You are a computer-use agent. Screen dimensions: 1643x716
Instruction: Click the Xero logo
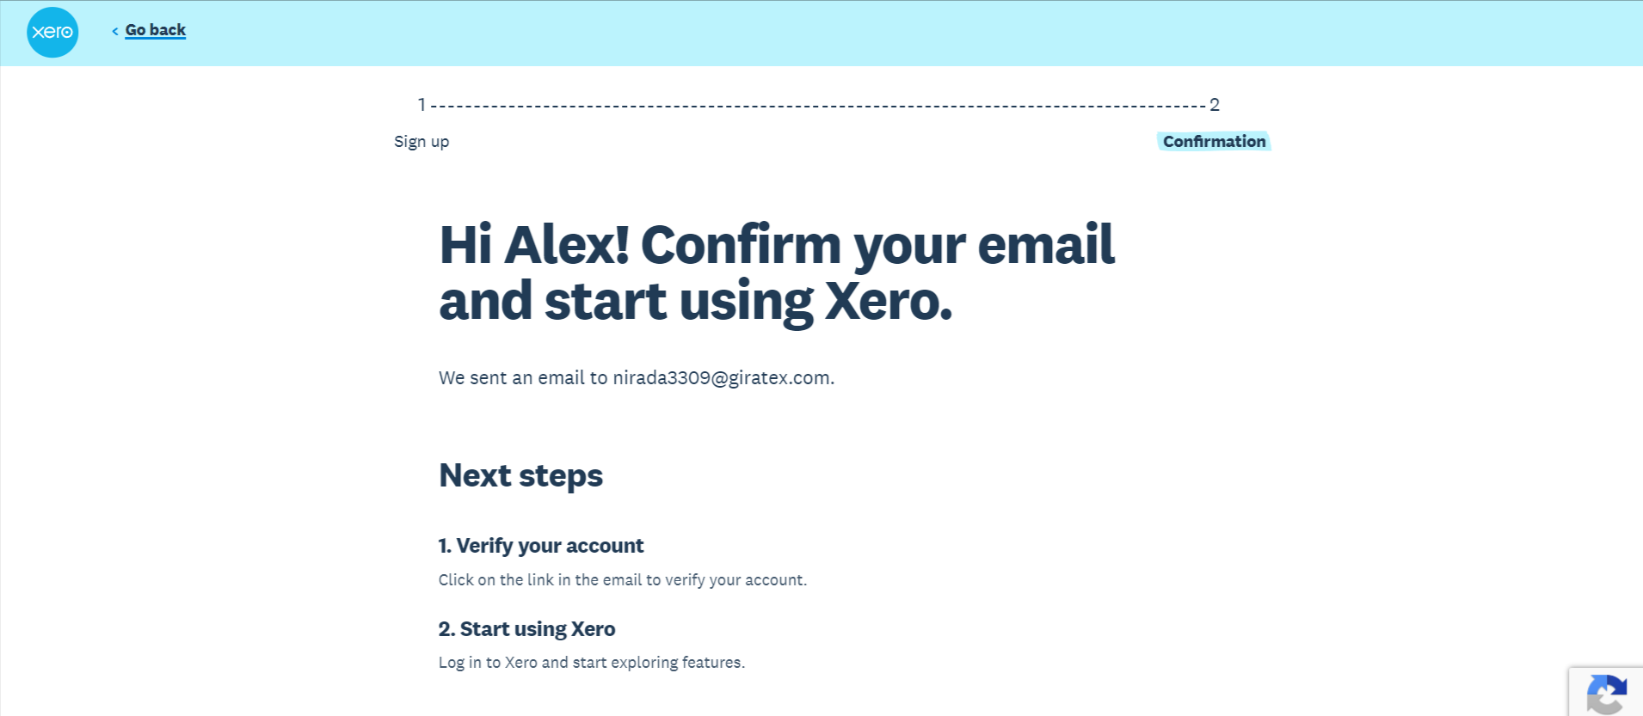52,33
